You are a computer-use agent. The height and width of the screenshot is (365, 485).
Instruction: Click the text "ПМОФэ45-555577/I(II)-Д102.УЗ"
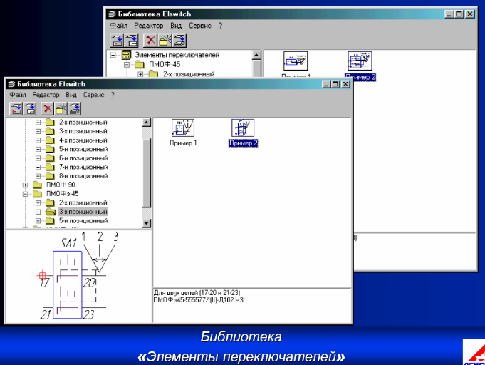pos(199,300)
